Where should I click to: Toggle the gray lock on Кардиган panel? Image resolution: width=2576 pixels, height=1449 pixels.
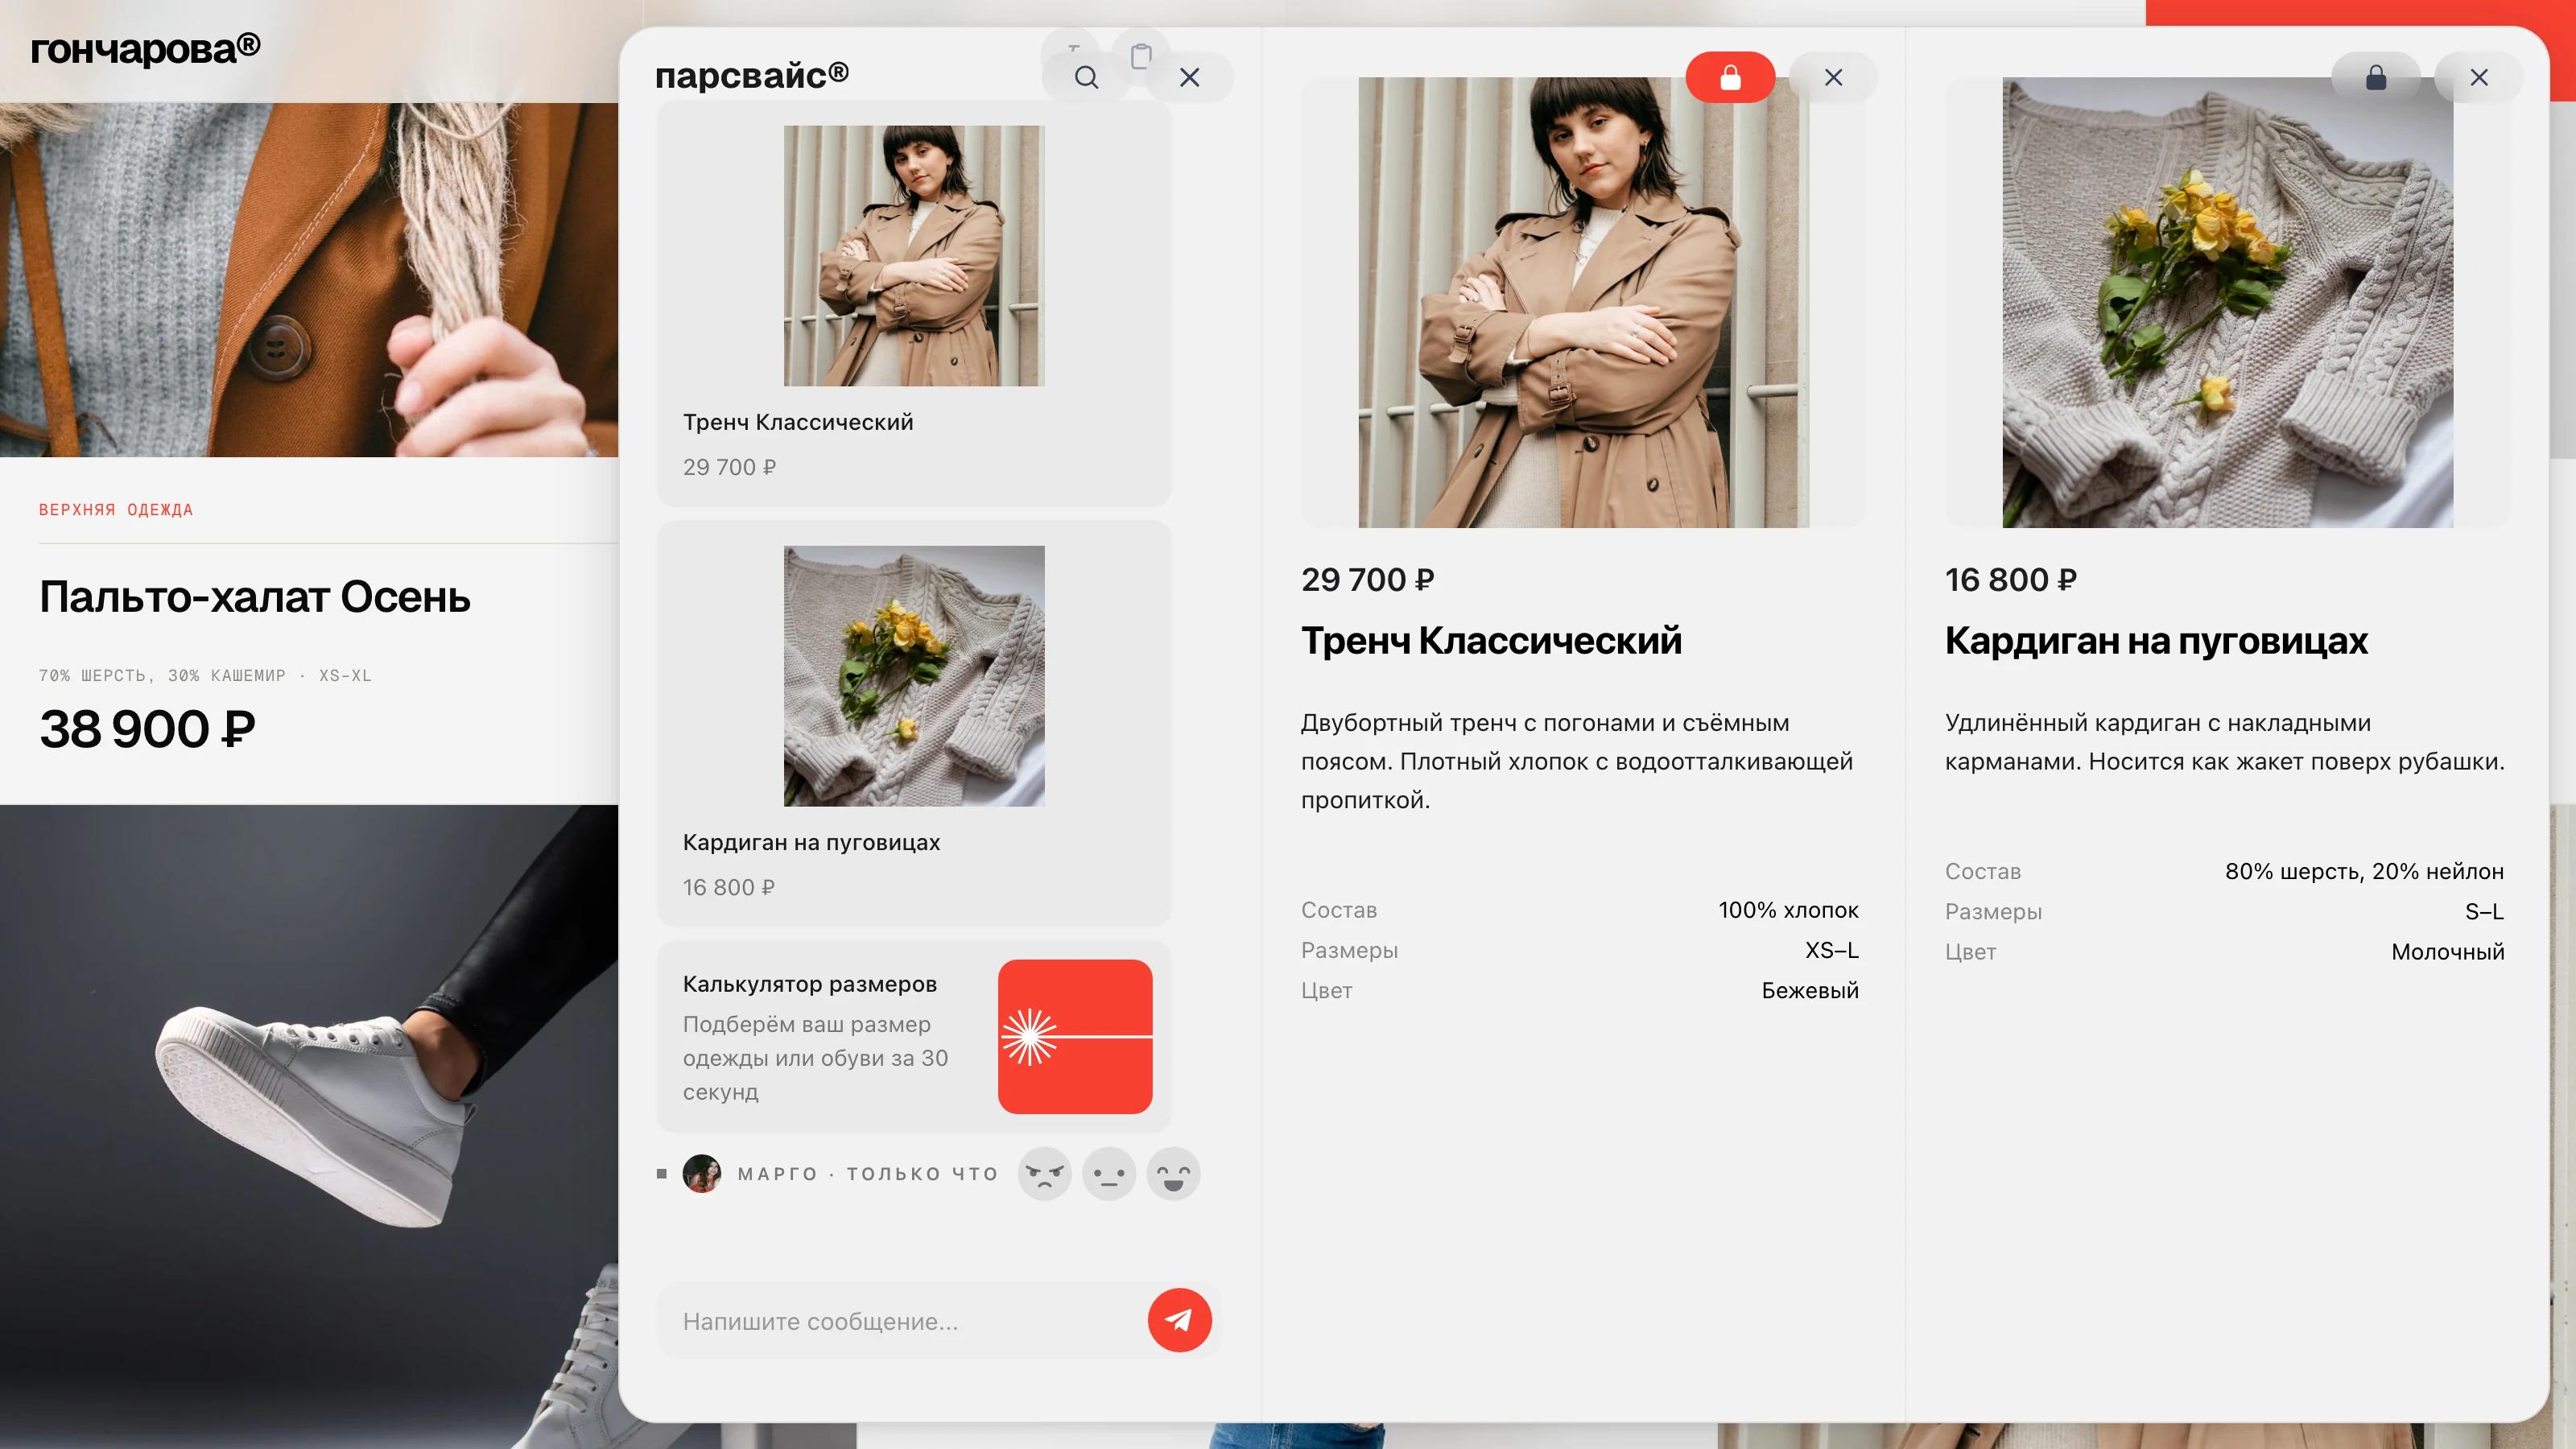(x=2376, y=77)
